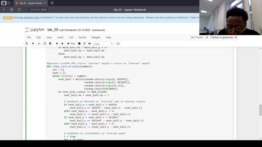Open the browser tab list chevron
The width and height of the screenshot is (262, 147).
(9, 3)
